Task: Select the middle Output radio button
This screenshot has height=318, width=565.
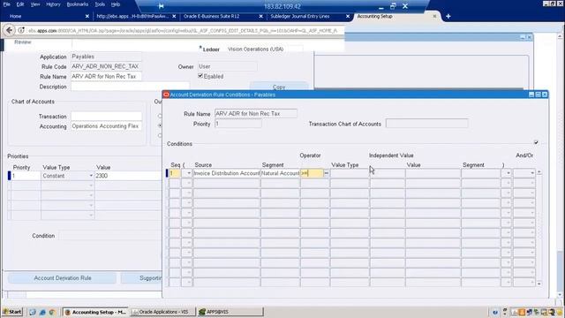Action: click(x=160, y=125)
